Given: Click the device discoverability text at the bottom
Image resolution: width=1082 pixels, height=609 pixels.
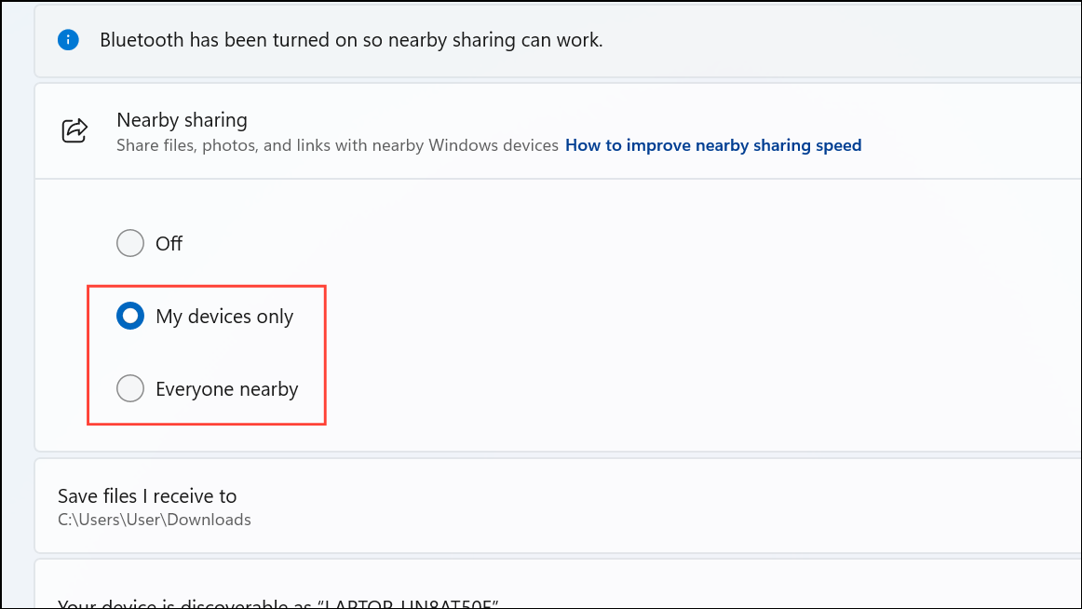Looking at the screenshot, I should point(277,603).
